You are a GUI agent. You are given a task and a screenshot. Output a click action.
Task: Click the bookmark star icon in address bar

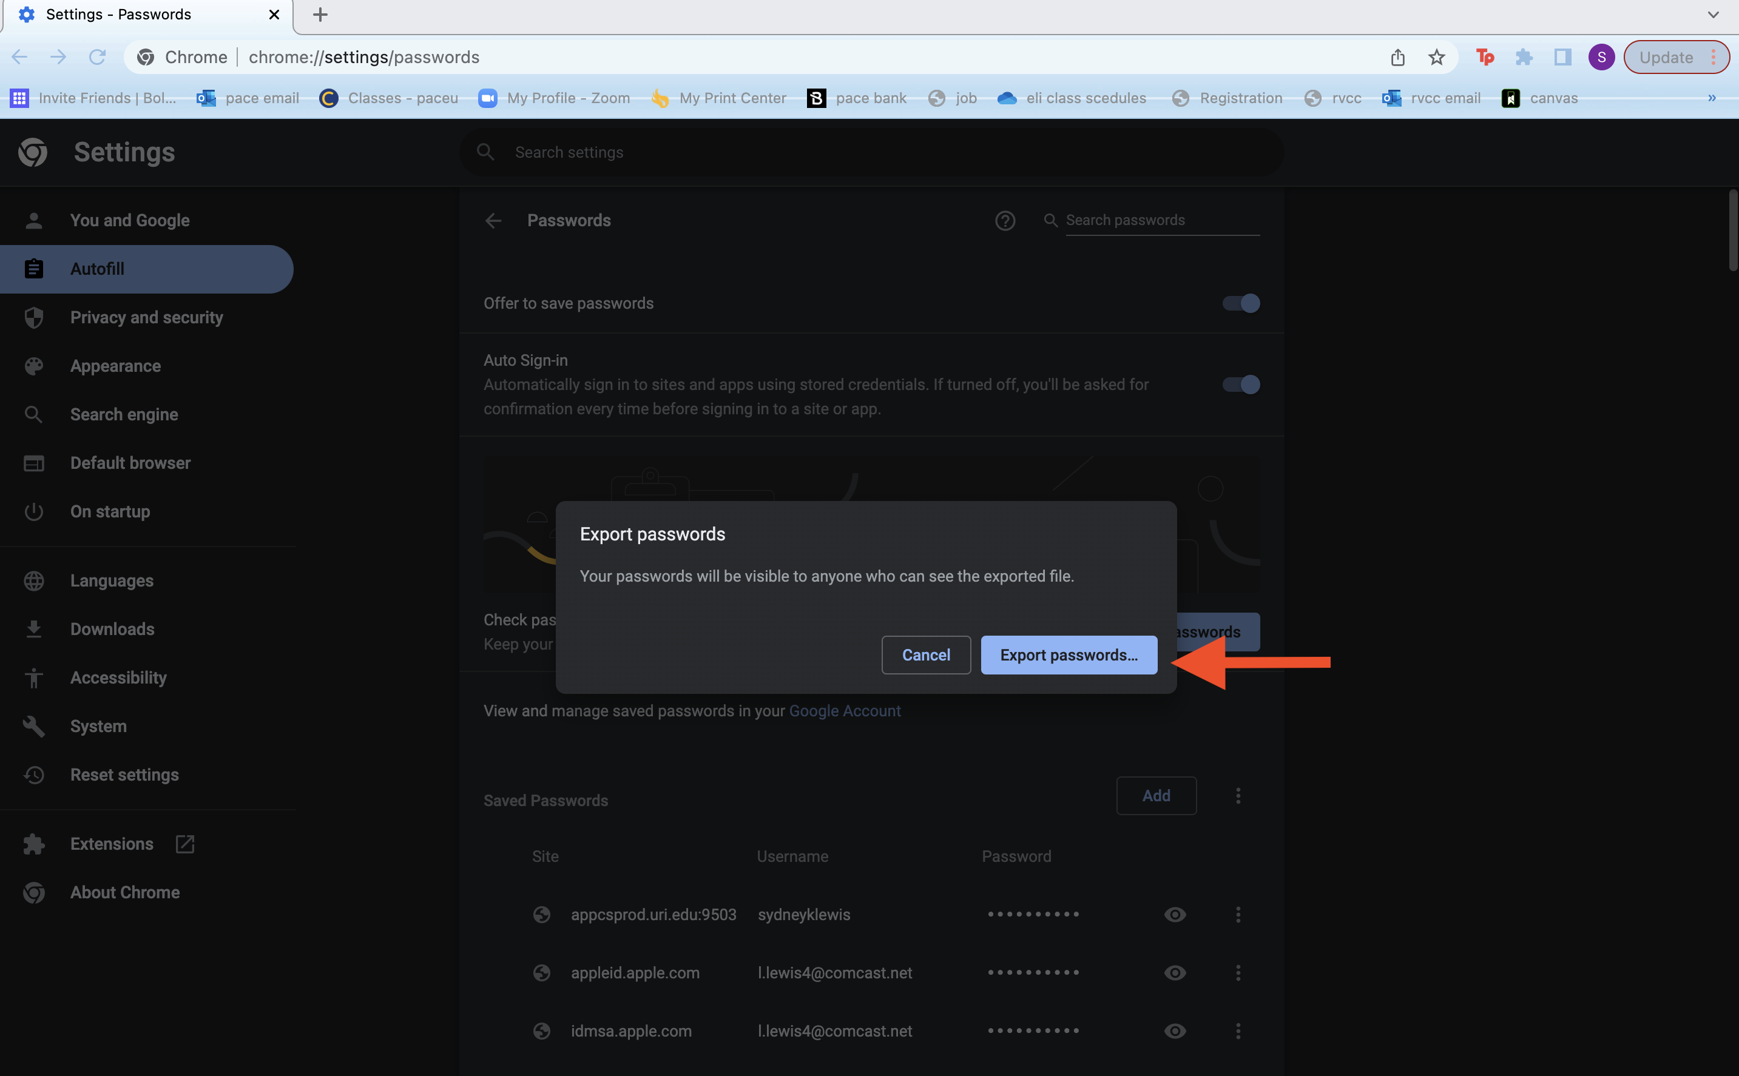click(x=1436, y=57)
